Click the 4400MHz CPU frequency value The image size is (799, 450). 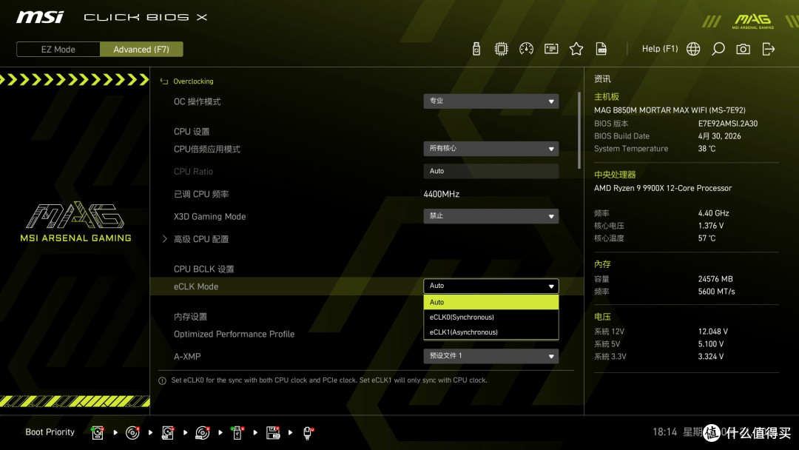tap(441, 194)
